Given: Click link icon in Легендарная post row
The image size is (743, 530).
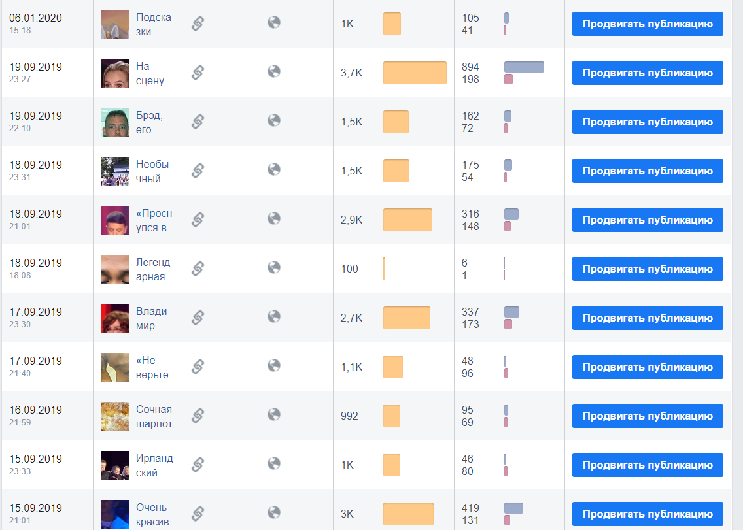Looking at the screenshot, I should 198,269.
